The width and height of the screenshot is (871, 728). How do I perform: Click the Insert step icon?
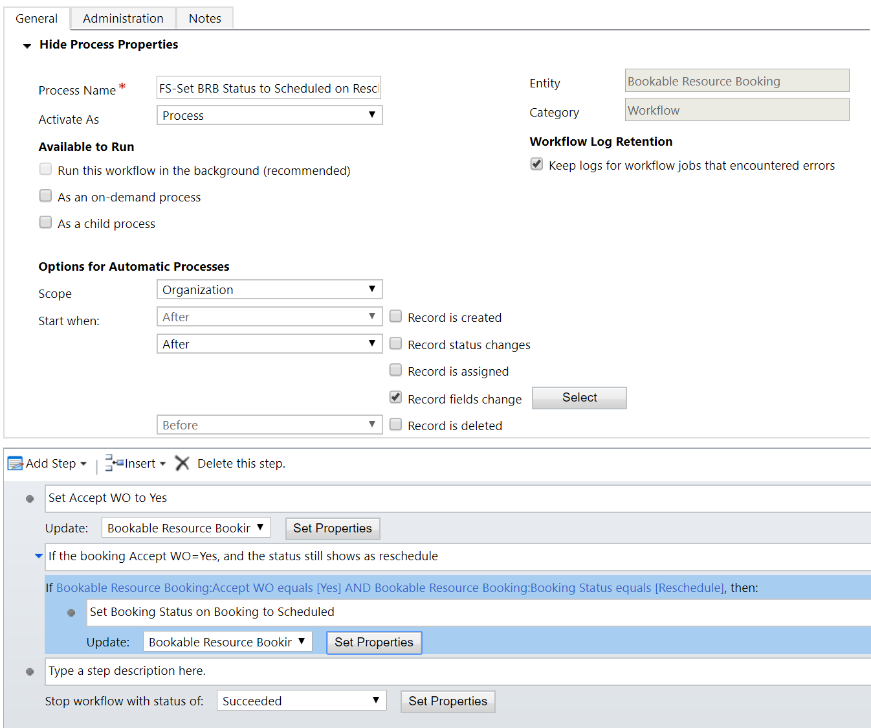(x=114, y=463)
